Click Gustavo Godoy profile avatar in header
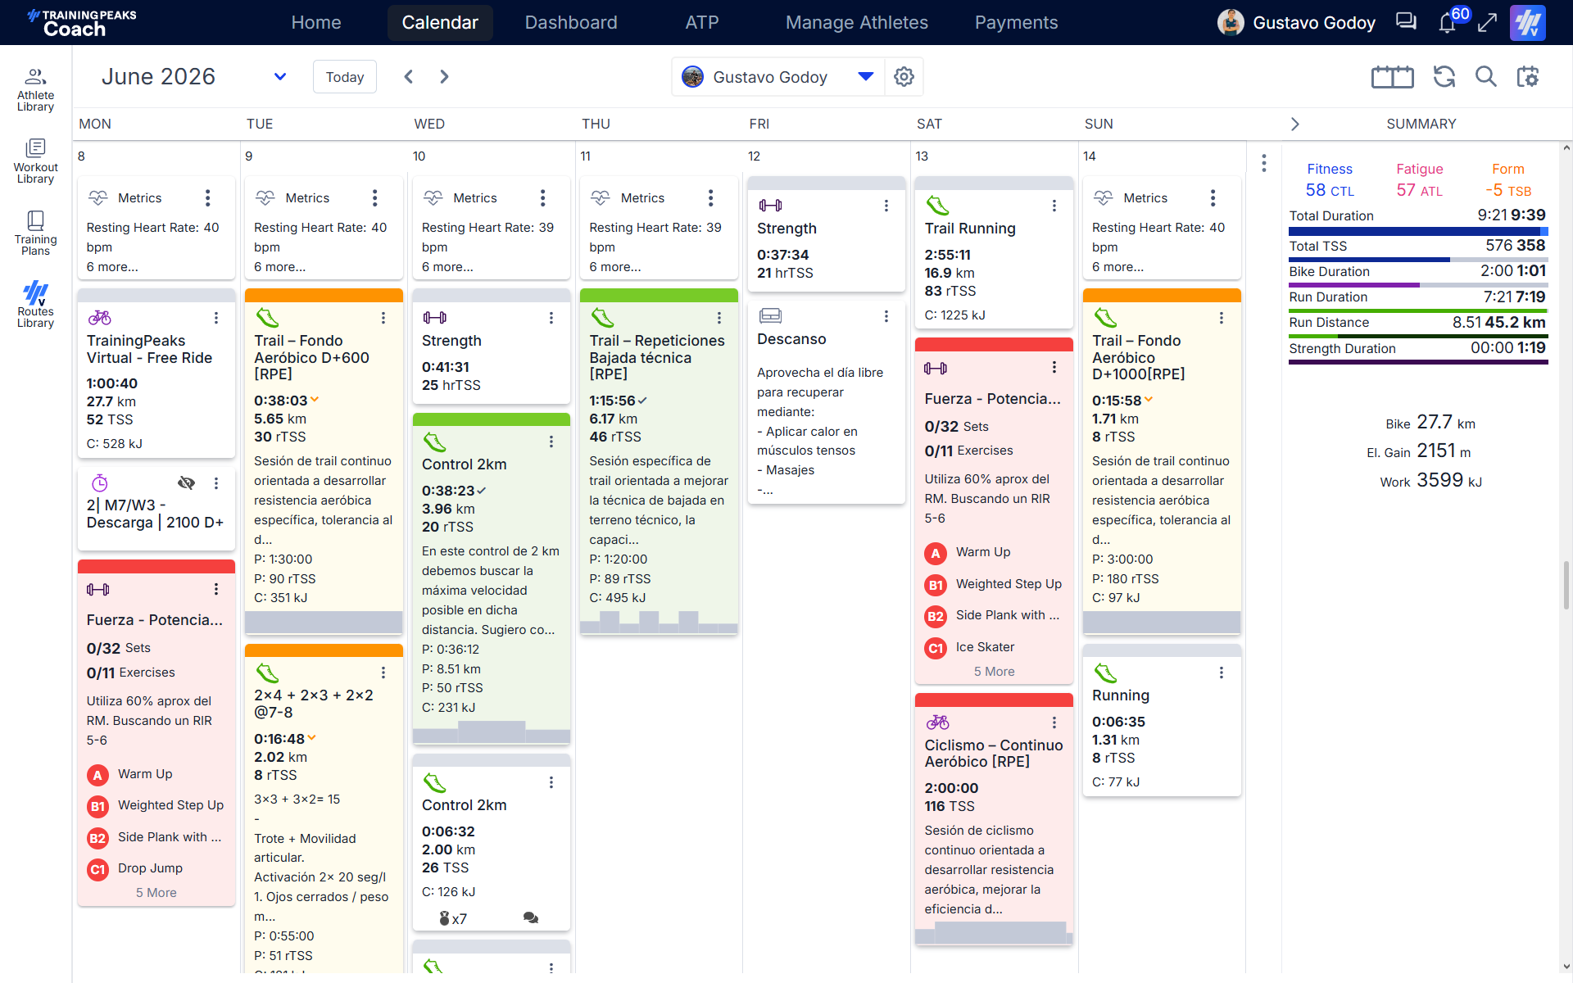 tap(1231, 22)
